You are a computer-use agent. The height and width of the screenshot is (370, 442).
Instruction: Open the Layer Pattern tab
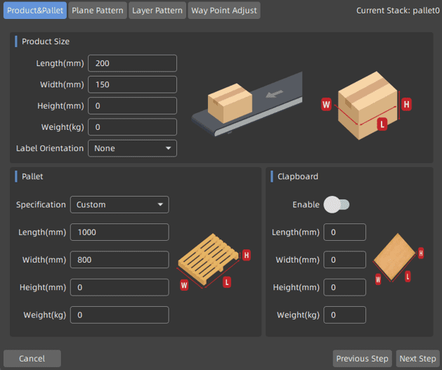(157, 11)
